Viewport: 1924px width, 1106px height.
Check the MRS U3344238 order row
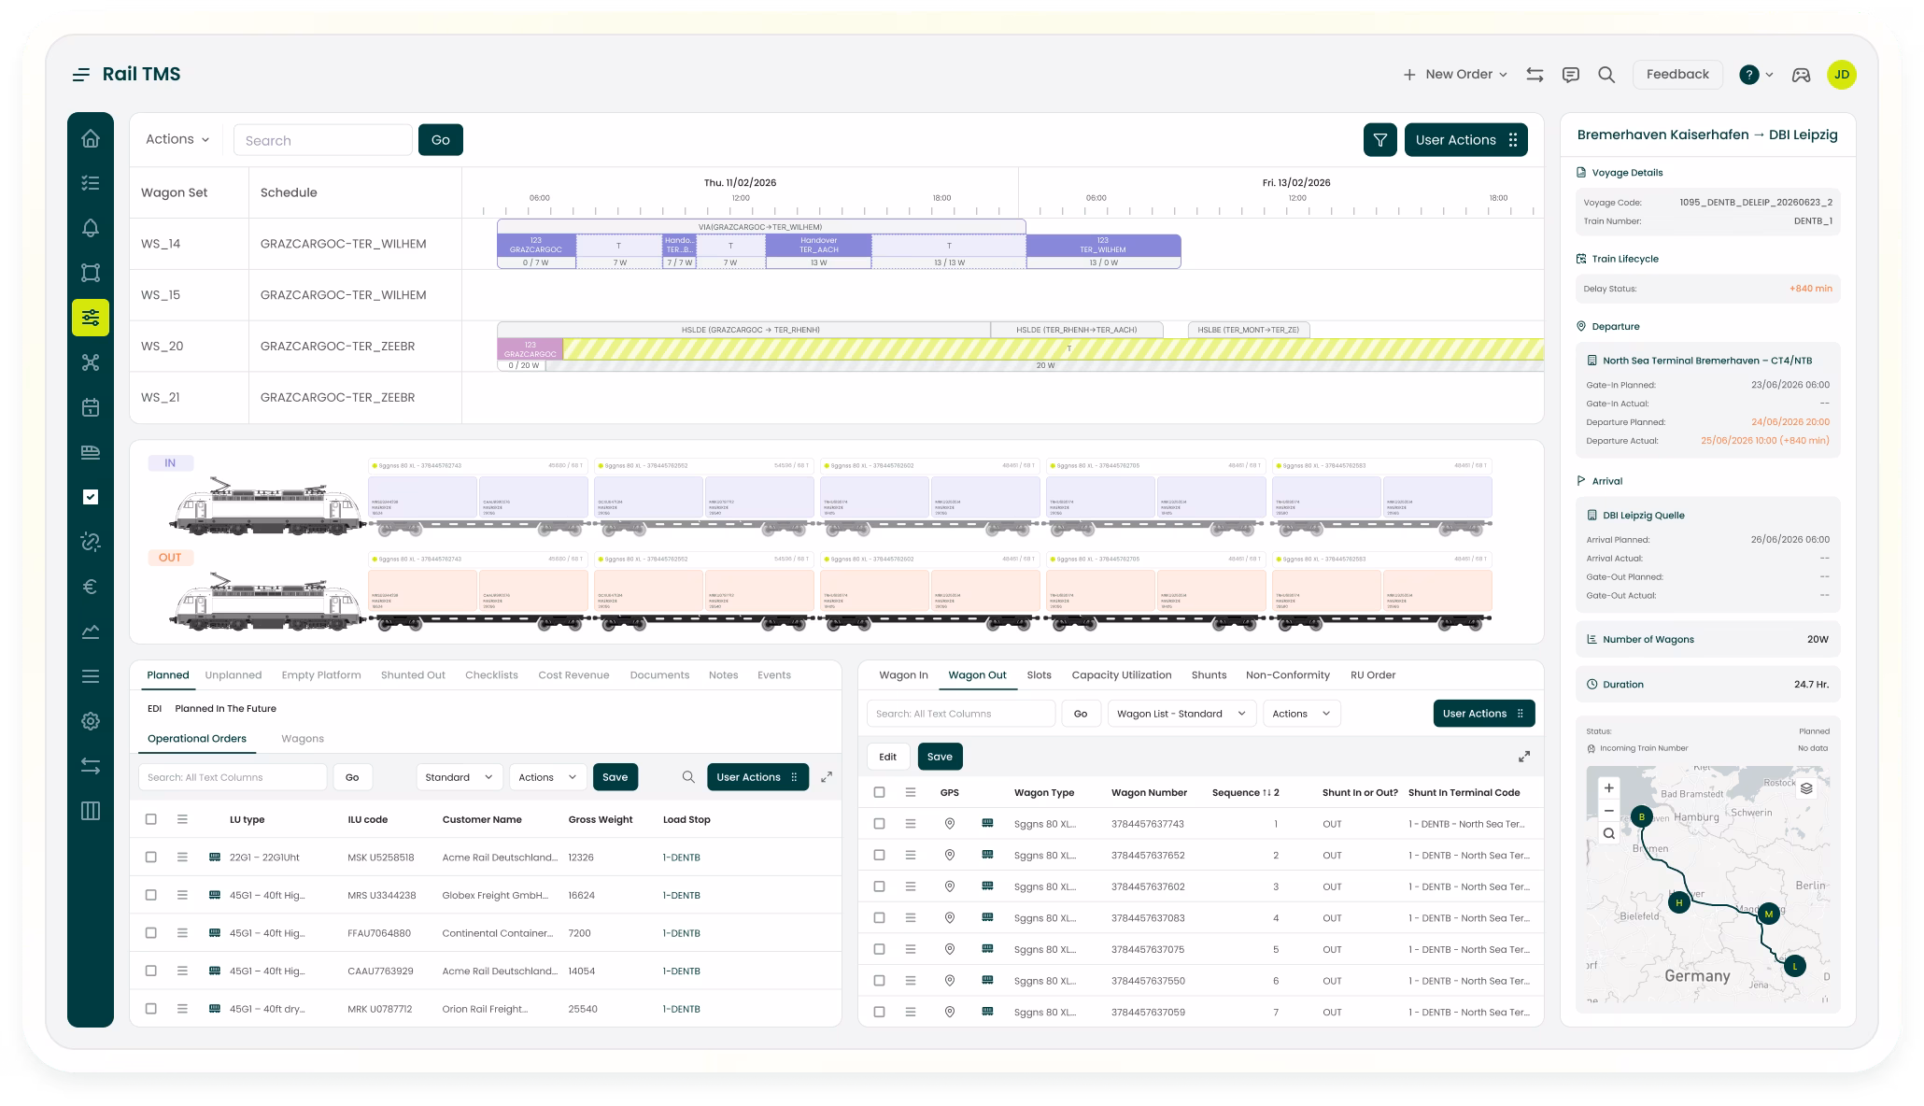[x=151, y=895]
